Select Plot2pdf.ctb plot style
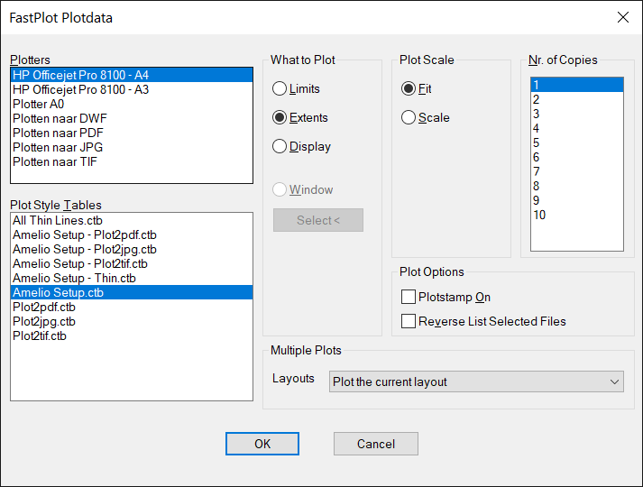The image size is (643, 487). 132,307
